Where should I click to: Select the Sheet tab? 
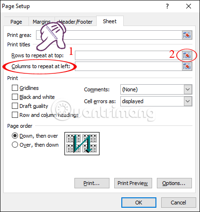coord(110,21)
